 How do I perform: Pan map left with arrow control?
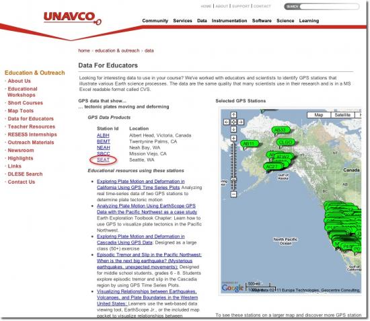(226, 122)
